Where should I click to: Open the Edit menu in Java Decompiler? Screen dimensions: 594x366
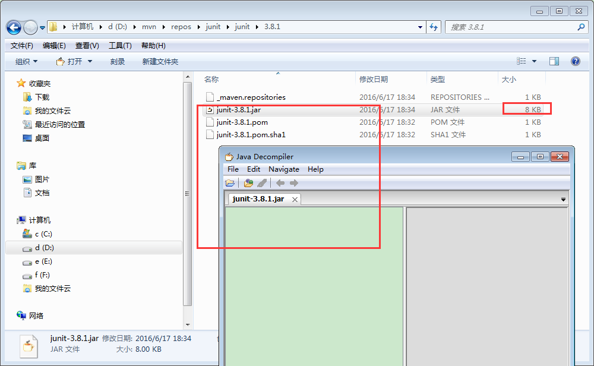click(x=254, y=169)
